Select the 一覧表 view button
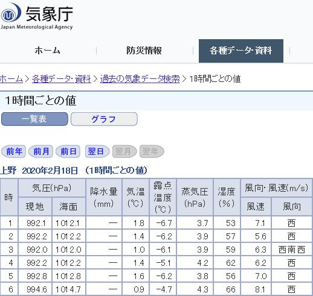The image size is (313, 296). pyautogui.click(x=34, y=119)
